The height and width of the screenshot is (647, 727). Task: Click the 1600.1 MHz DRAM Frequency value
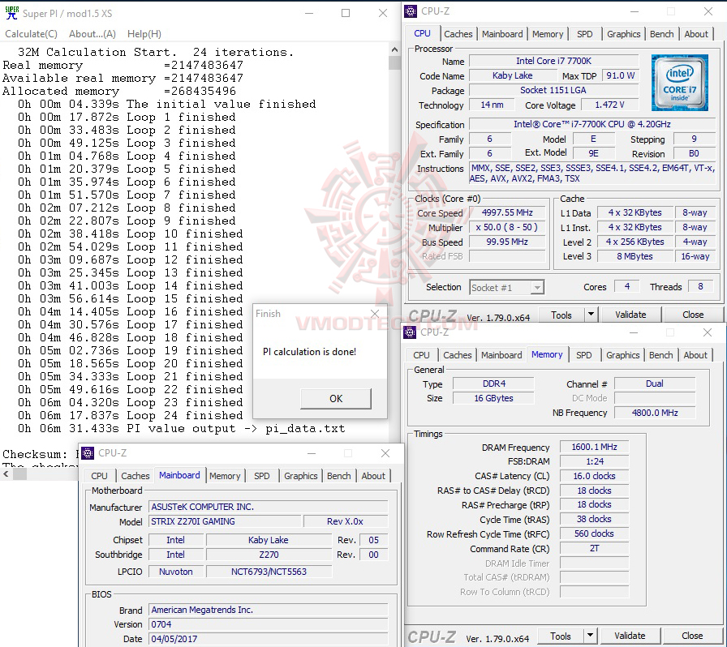pyautogui.click(x=594, y=447)
